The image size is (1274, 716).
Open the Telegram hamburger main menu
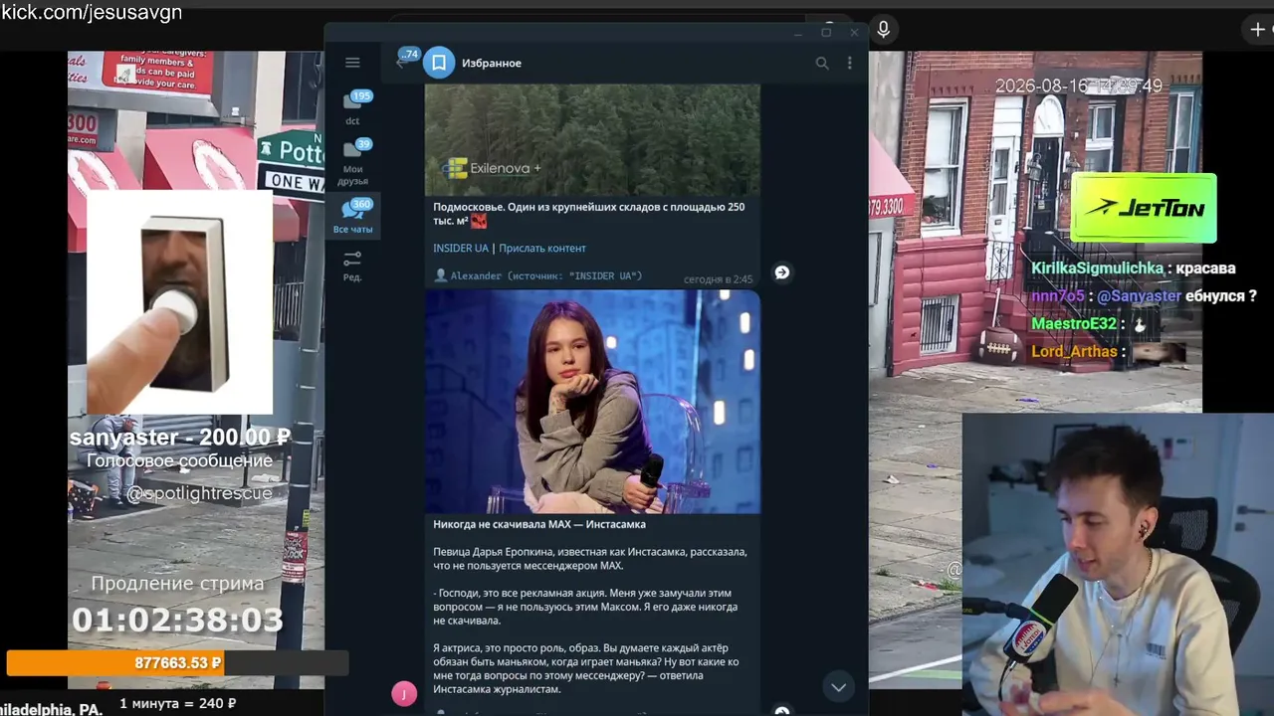352,63
